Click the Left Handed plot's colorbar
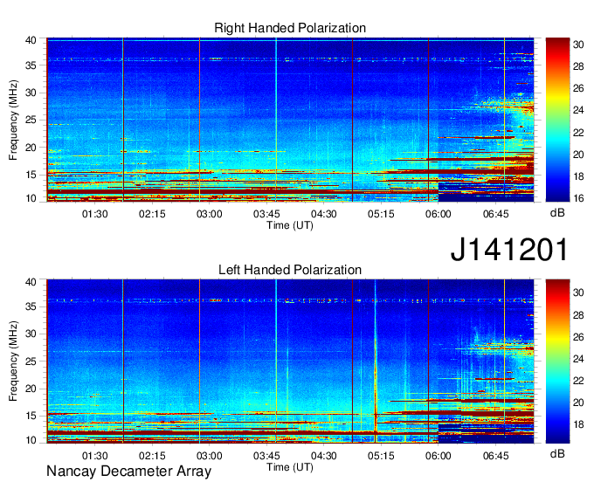The width and height of the screenshot is (594, 482). point(557,361)
